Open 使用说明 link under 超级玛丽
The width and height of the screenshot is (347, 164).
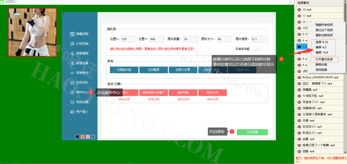[x=183, y=99]
